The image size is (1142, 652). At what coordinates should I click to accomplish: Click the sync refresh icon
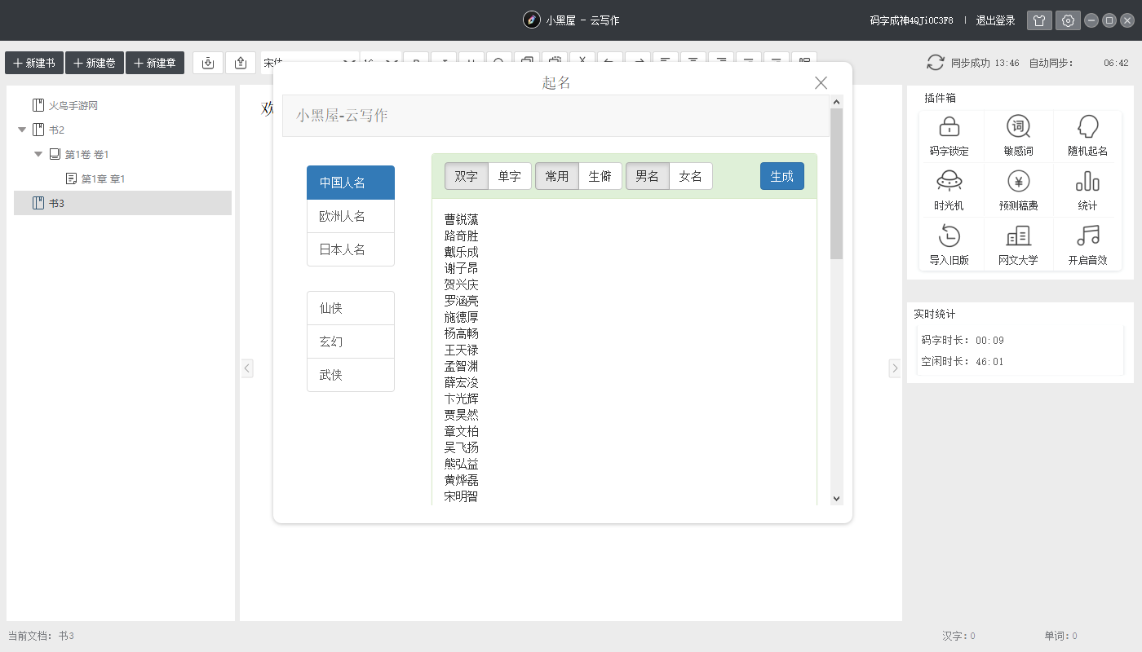pos(935,63)
